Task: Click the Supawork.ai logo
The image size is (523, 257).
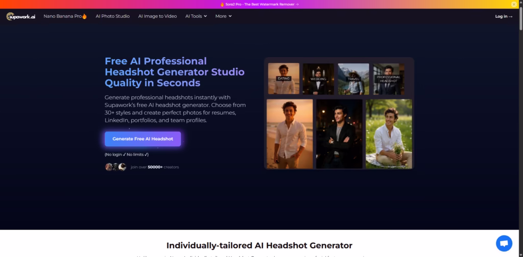Action: coord(21,16)
